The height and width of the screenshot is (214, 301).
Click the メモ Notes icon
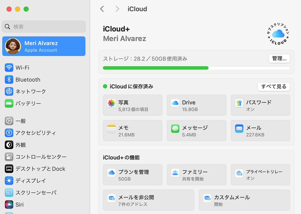(111, 129)
